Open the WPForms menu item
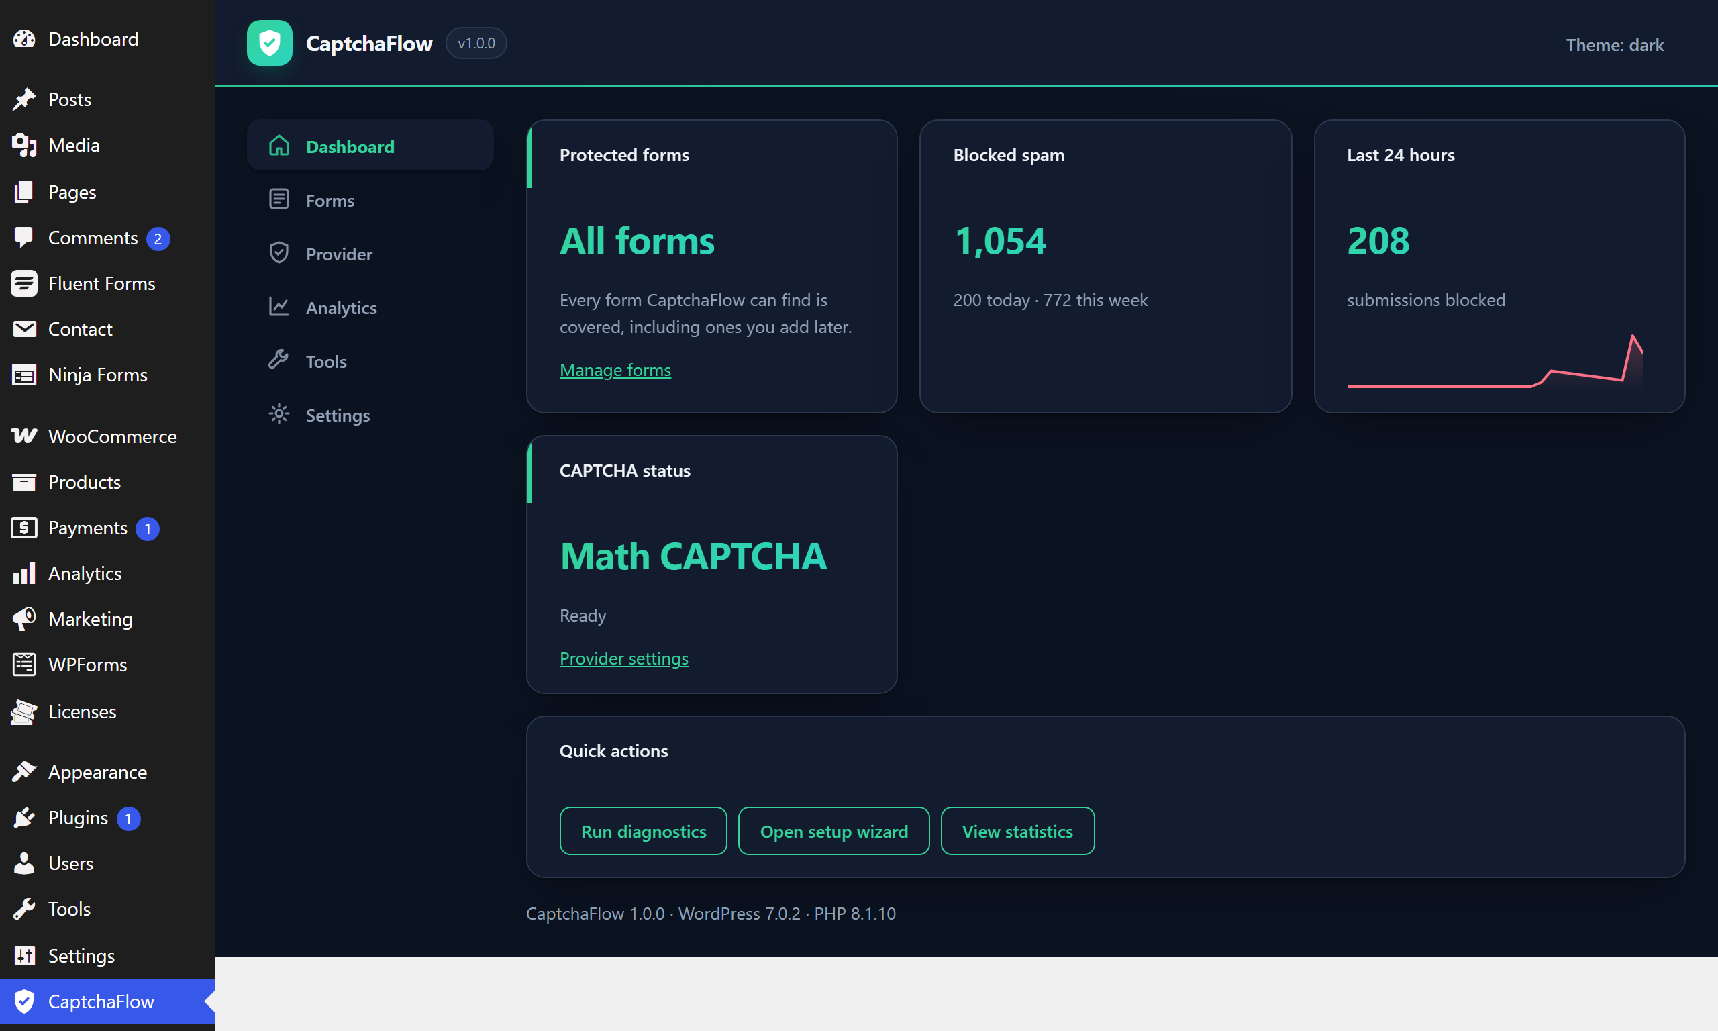 click(107, 665)
